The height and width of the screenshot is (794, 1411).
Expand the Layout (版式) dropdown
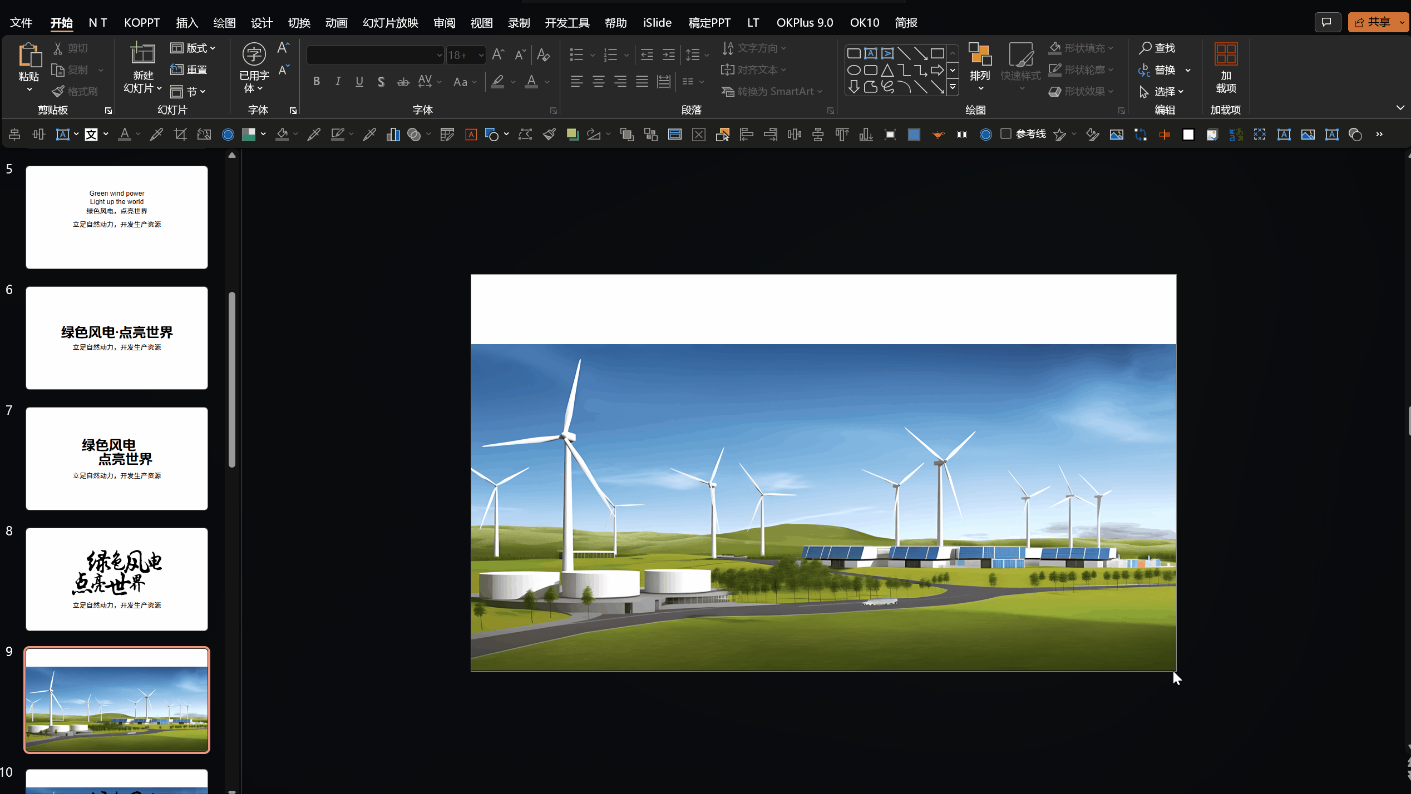click(x=193, y=48)
